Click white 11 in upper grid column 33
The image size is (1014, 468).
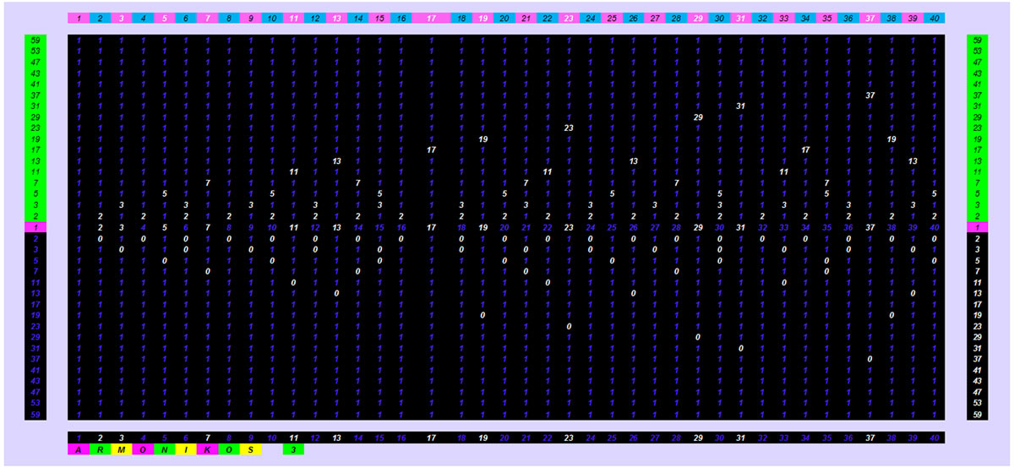783,171
